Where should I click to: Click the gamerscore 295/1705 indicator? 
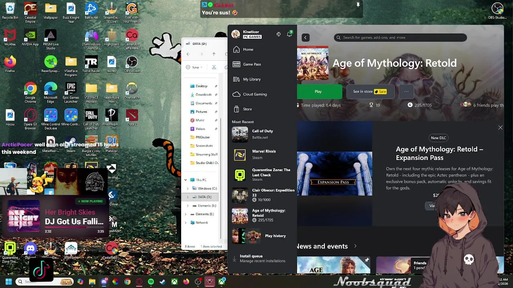tap(420, 105)
